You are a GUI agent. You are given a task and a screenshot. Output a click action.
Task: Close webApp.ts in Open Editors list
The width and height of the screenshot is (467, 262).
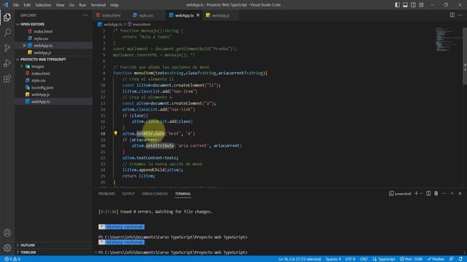tap(24, 45)
